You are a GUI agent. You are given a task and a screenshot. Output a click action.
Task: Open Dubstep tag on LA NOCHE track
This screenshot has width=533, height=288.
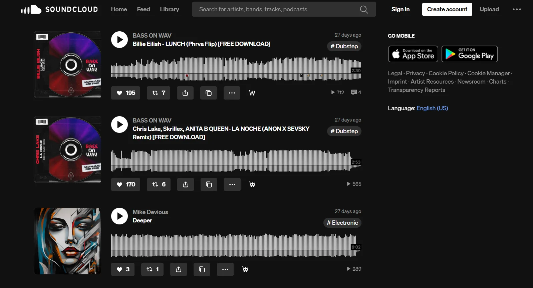(344, 131)
